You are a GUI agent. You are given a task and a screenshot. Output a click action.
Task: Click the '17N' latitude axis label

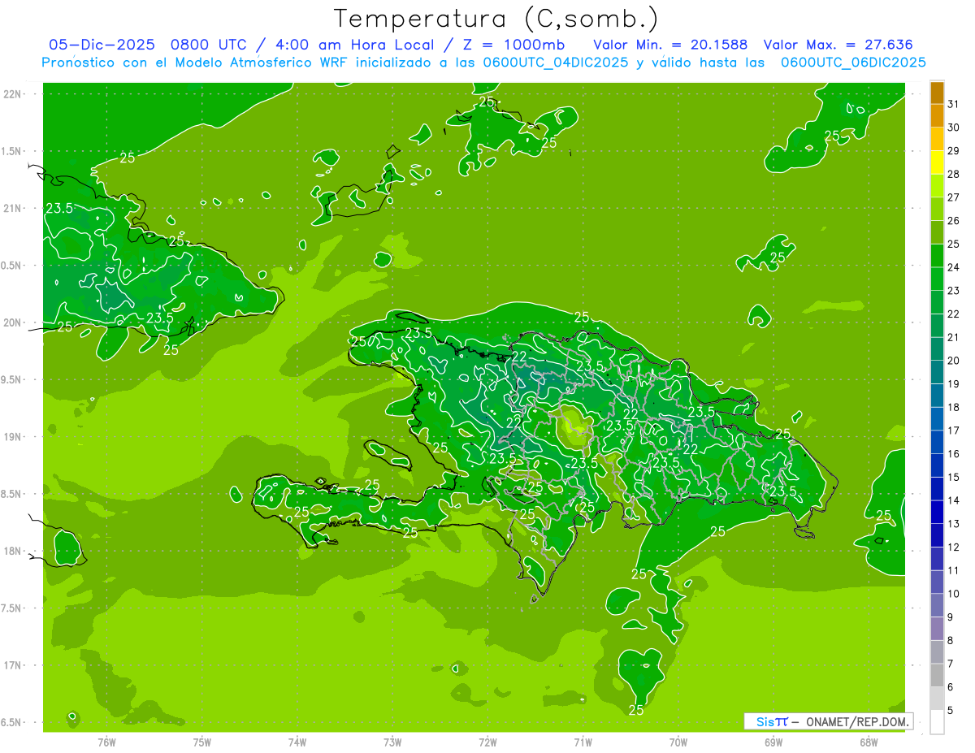pos(12,665)
